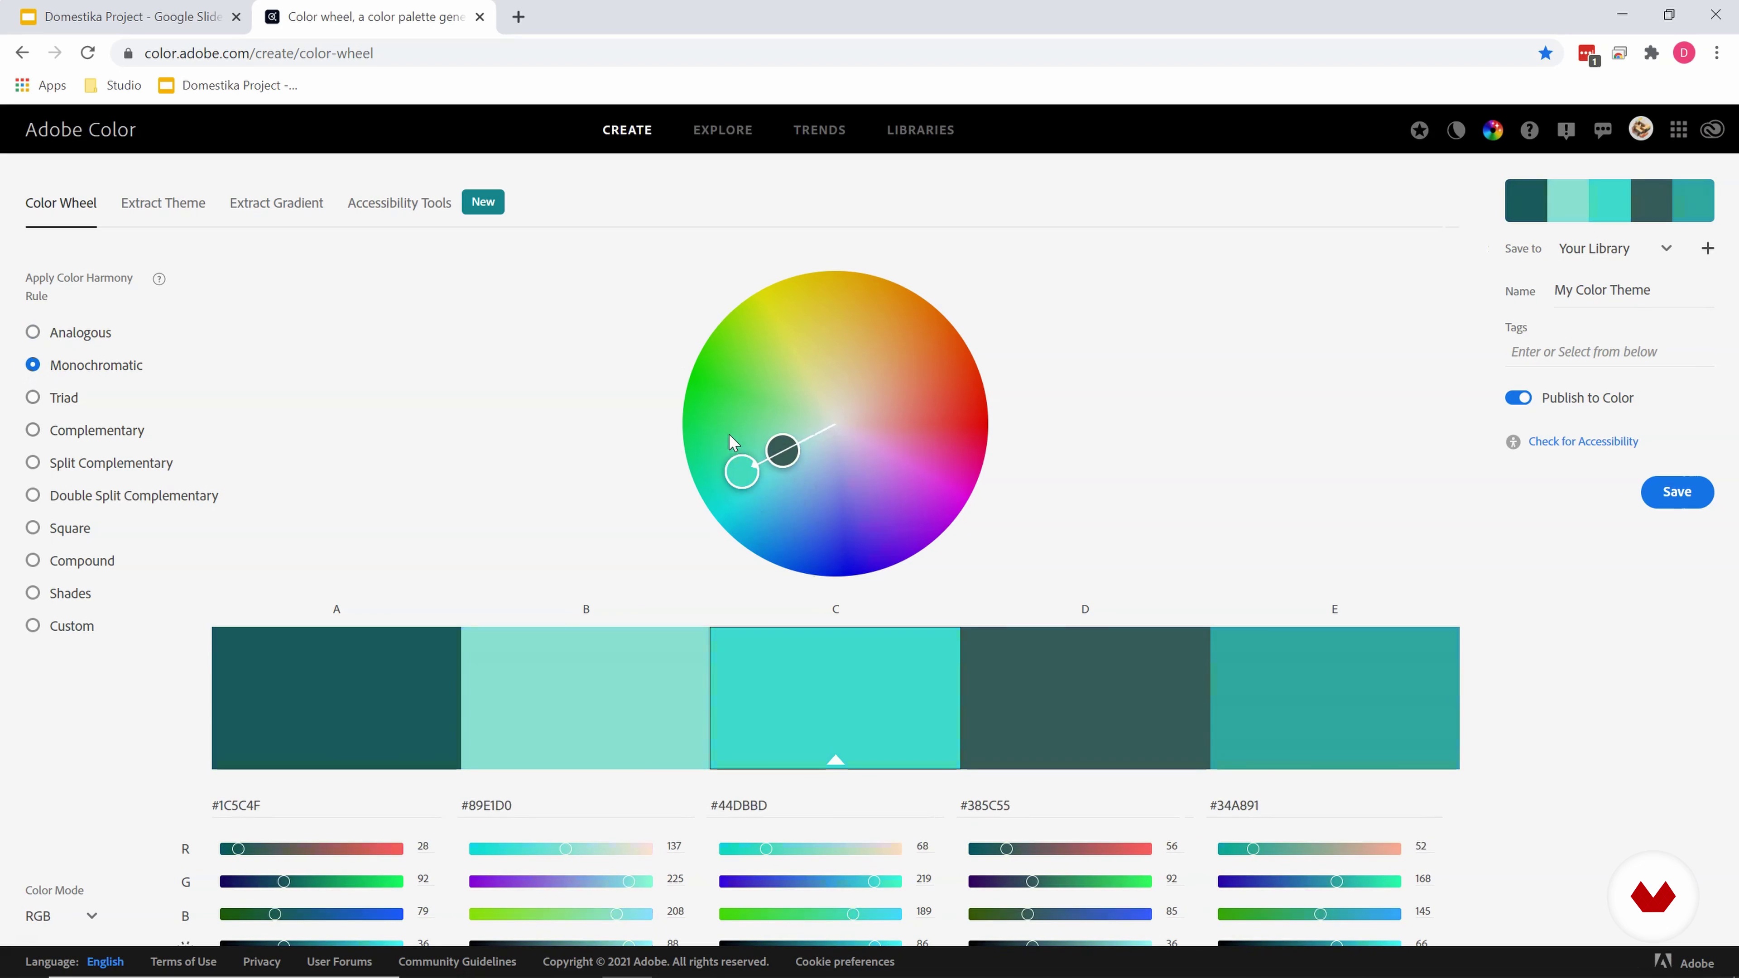Open the Apps shortcut in bookmarks bar
The image size is (1739, 978).
coord(40,85)
